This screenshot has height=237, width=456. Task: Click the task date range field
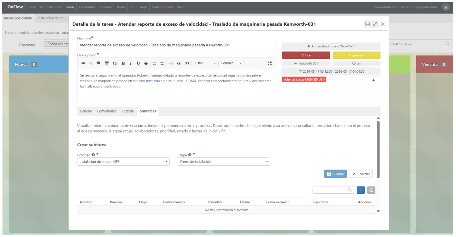331,71
